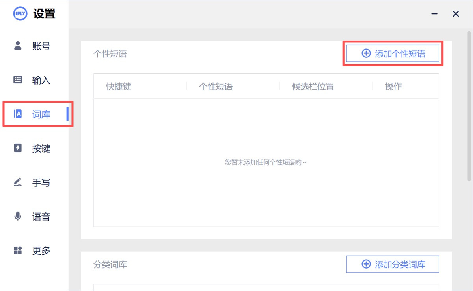Click the 个性短语 column header
The height and width of the screenshot is (291, 473).
[216, 87]
